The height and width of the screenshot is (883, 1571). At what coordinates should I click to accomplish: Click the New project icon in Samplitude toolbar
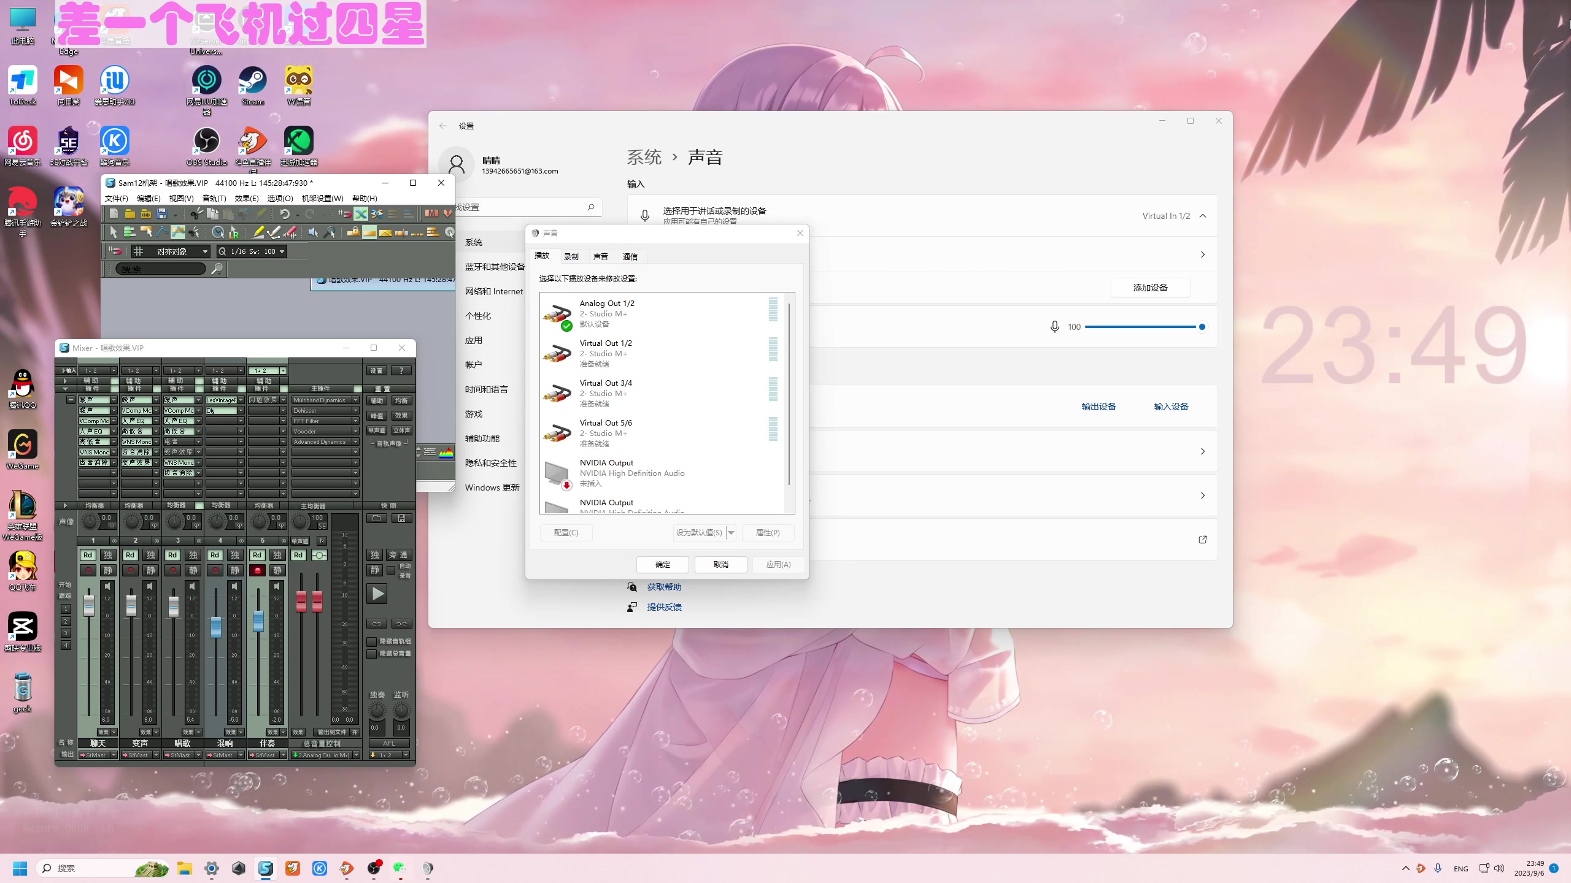point(114,213)
